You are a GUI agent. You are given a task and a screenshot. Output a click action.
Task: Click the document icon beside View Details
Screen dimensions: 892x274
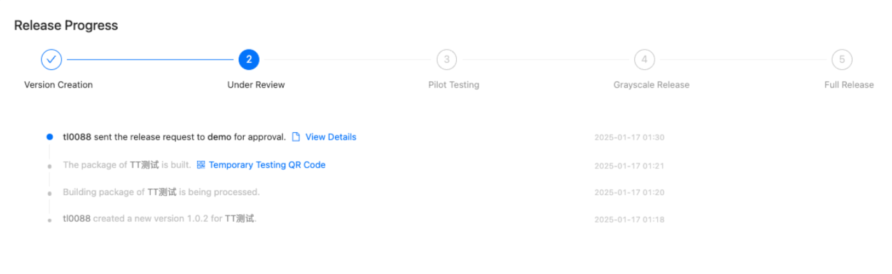pos(296,137)
